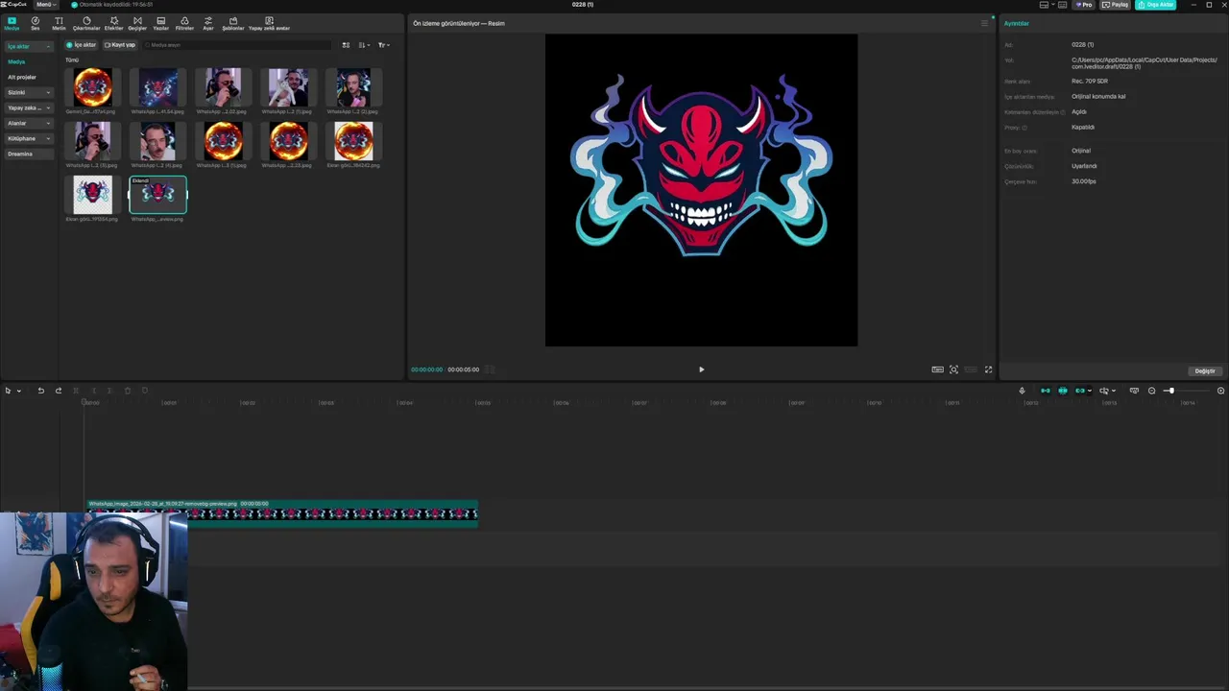Image resolution: width=1229 pixels, height=691 pixels.
Task: Zoom in the timeline with plus icon
Action: (x=1220, y=391)
